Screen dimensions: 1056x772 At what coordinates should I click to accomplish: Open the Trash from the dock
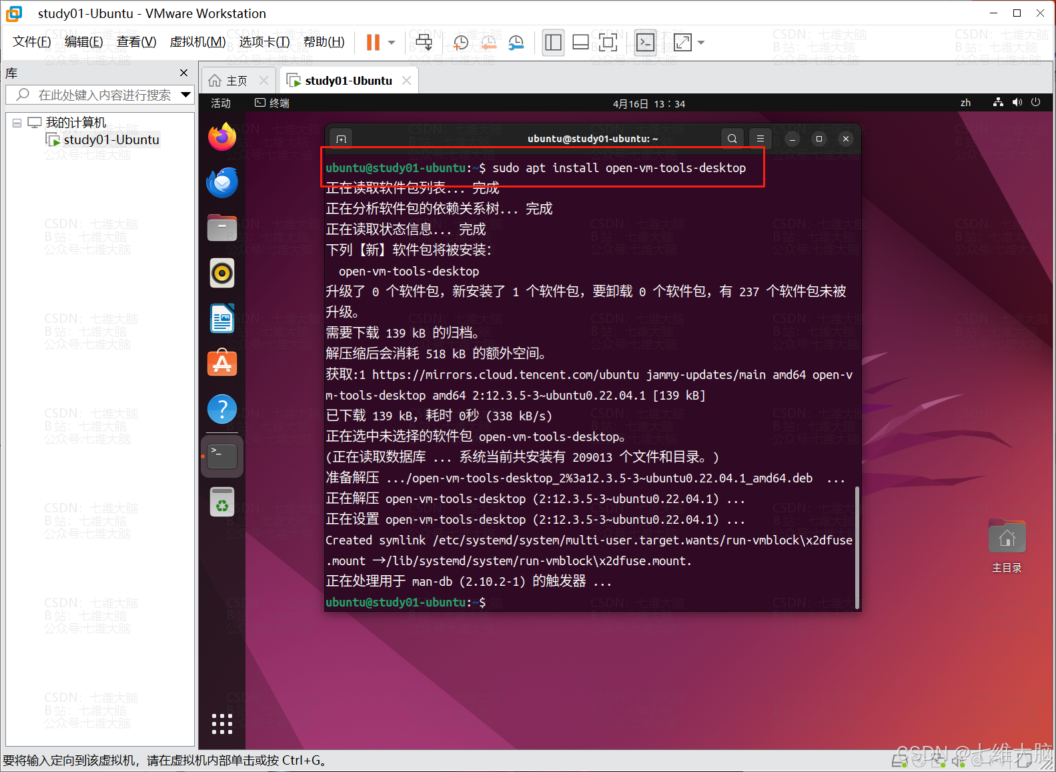[x=222, y=502]
